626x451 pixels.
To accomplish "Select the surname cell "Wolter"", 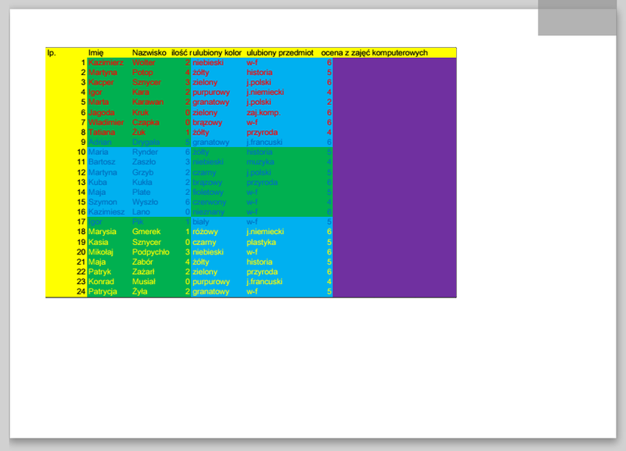I will tap(144, 62).
